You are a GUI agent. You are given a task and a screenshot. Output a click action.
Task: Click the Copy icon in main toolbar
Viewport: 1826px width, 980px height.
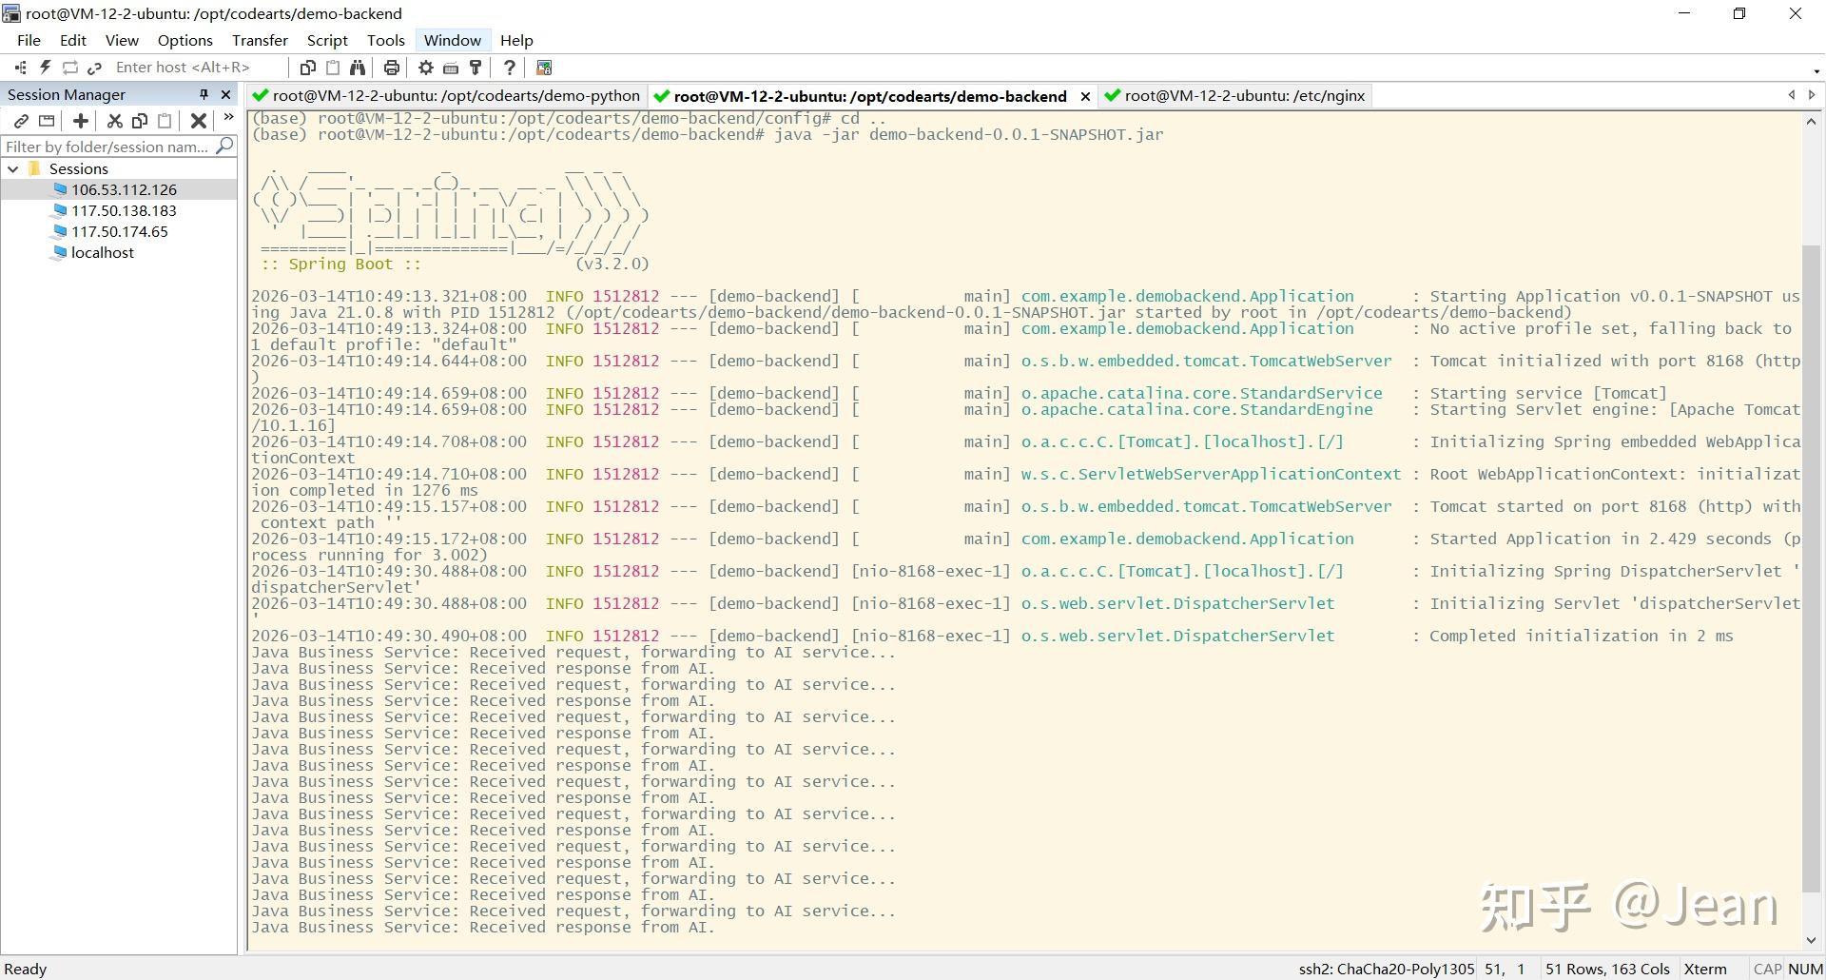pyautogui.click(x=307, y=68)
